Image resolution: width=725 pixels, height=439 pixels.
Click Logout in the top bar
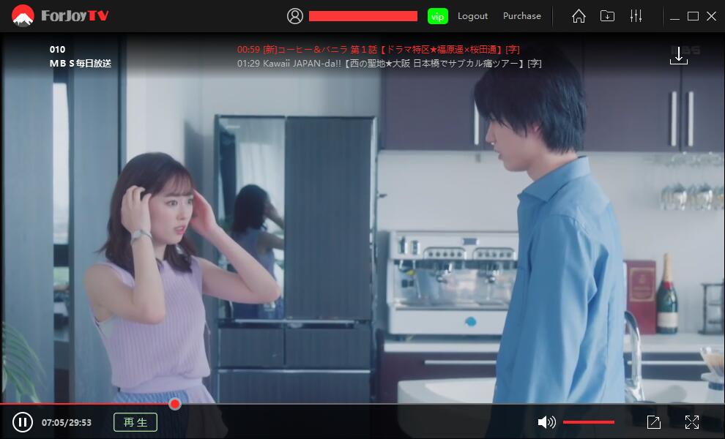[x=472, y=15]
